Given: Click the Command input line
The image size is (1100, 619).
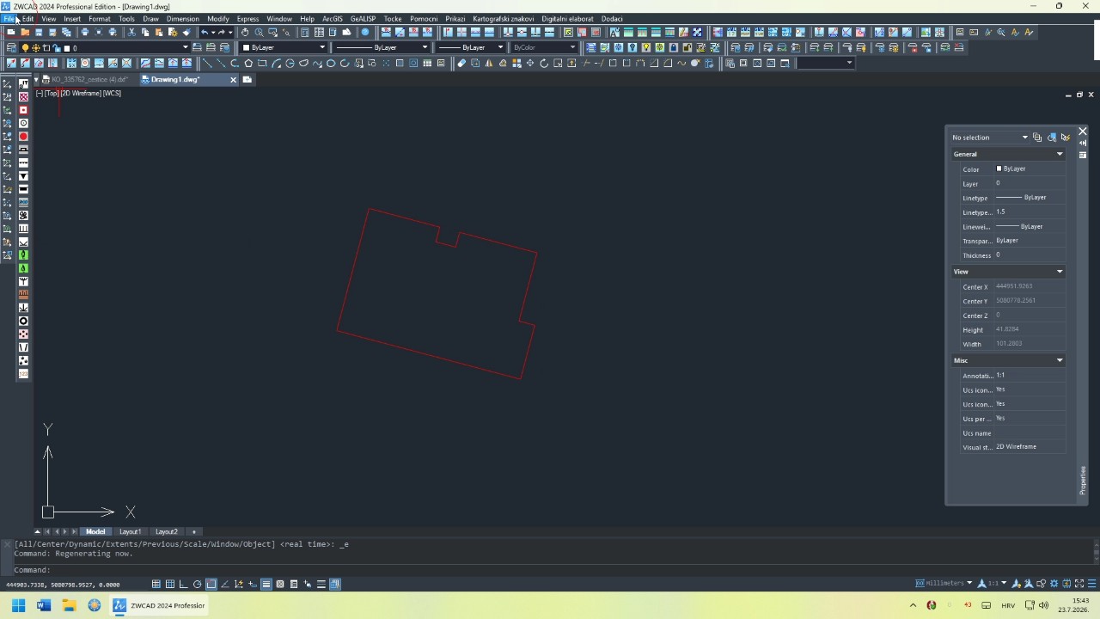Looking at the screenshot, I should tap(550, 570).
